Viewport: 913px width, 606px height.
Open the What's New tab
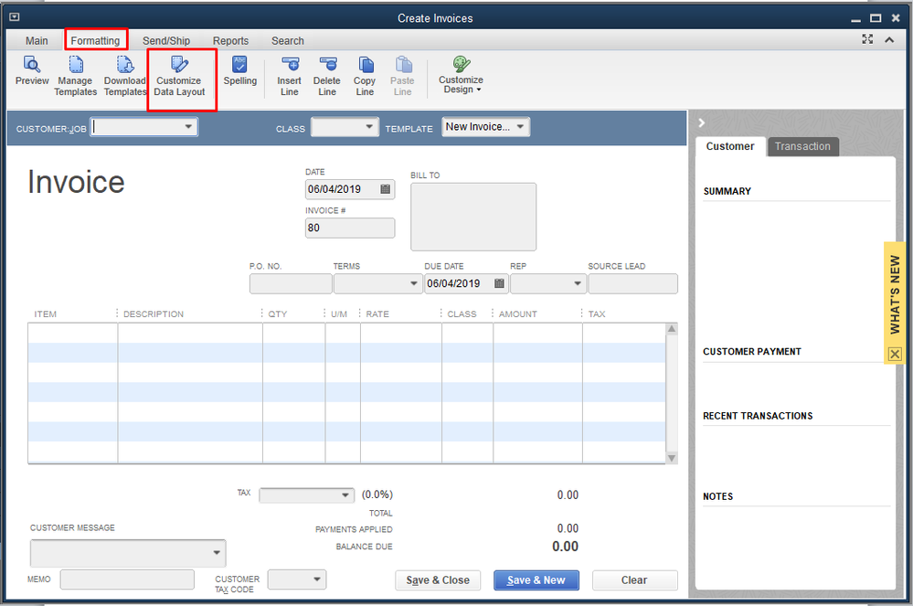click(895, 294)
